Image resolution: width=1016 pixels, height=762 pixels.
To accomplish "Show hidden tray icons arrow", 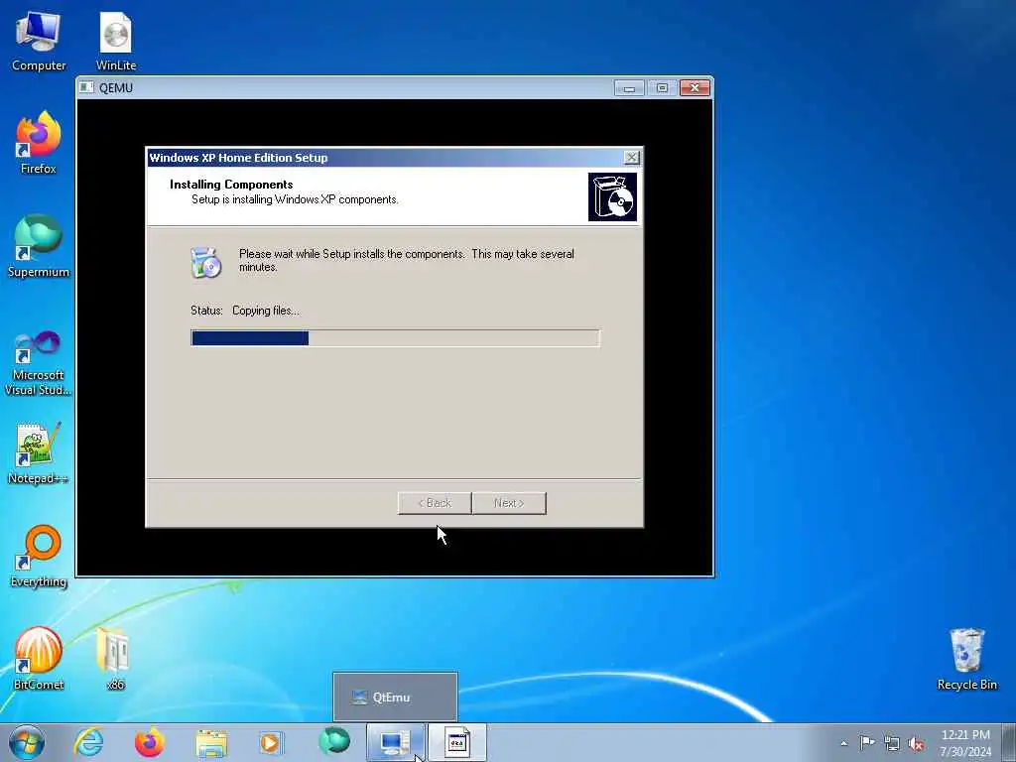I will coord(843,743).
